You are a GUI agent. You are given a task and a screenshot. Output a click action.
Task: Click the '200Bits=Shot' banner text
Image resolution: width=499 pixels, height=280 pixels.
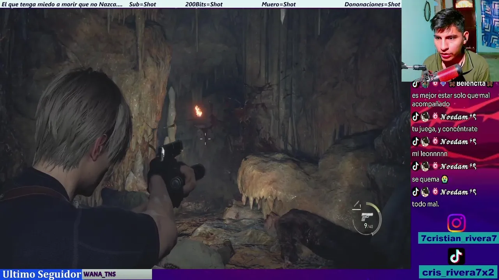[x=204, y=4]
